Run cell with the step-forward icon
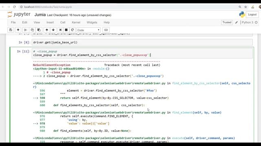 (60, 30)
